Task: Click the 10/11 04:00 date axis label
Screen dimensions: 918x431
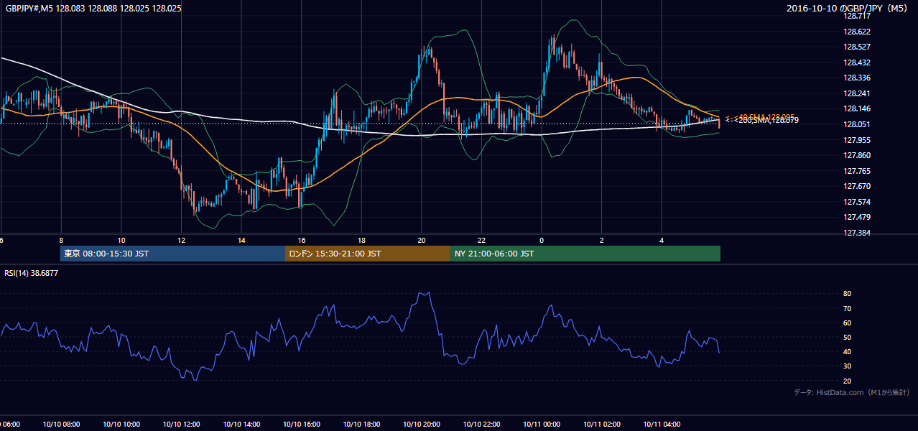Action: point(662,425)
